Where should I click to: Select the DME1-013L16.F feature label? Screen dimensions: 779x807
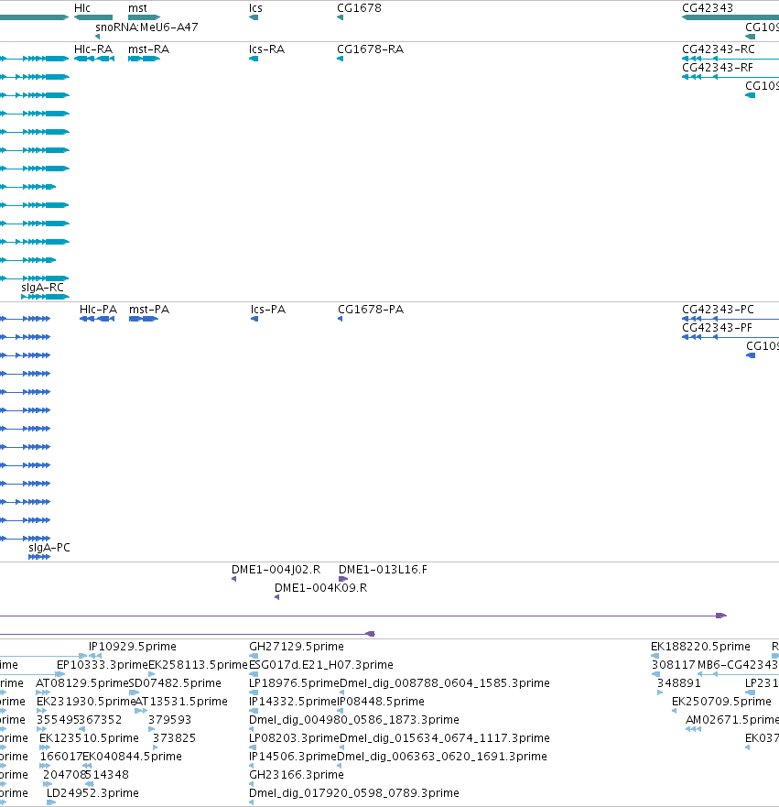pyautogui.click(x=383, y=570)
